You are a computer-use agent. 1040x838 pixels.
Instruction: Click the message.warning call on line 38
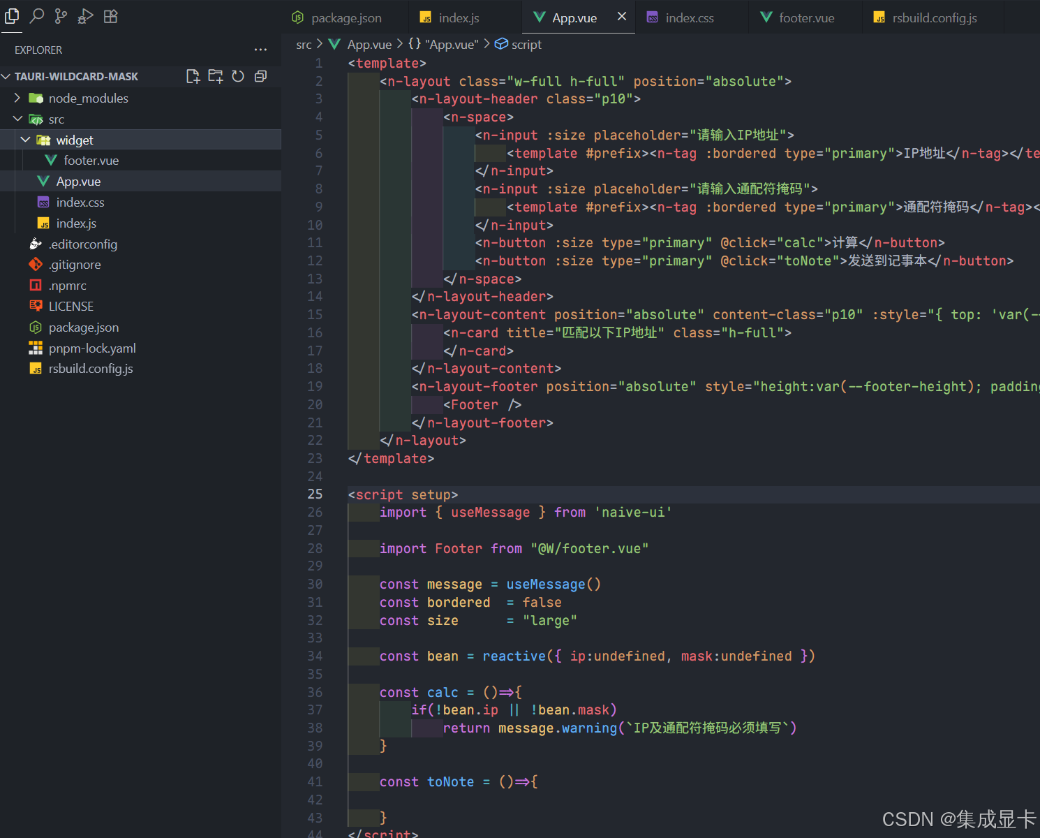point(558,728)
